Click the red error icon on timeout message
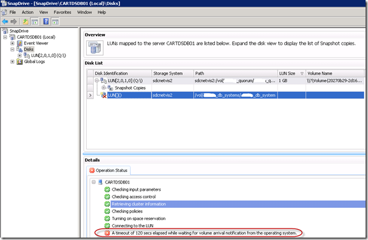Screen dimensions: 368x240 tap(107, 233)
